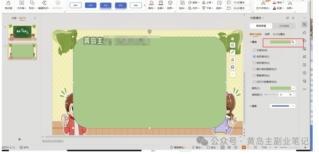Click the Notes (备注) button in status bar
This screenshot has height=154, width=319.
pyautogui.click(x=198, y=147)
